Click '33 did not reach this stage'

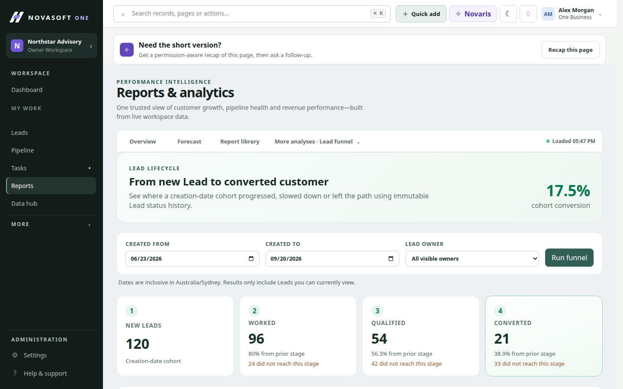click(x=529, y=363)
